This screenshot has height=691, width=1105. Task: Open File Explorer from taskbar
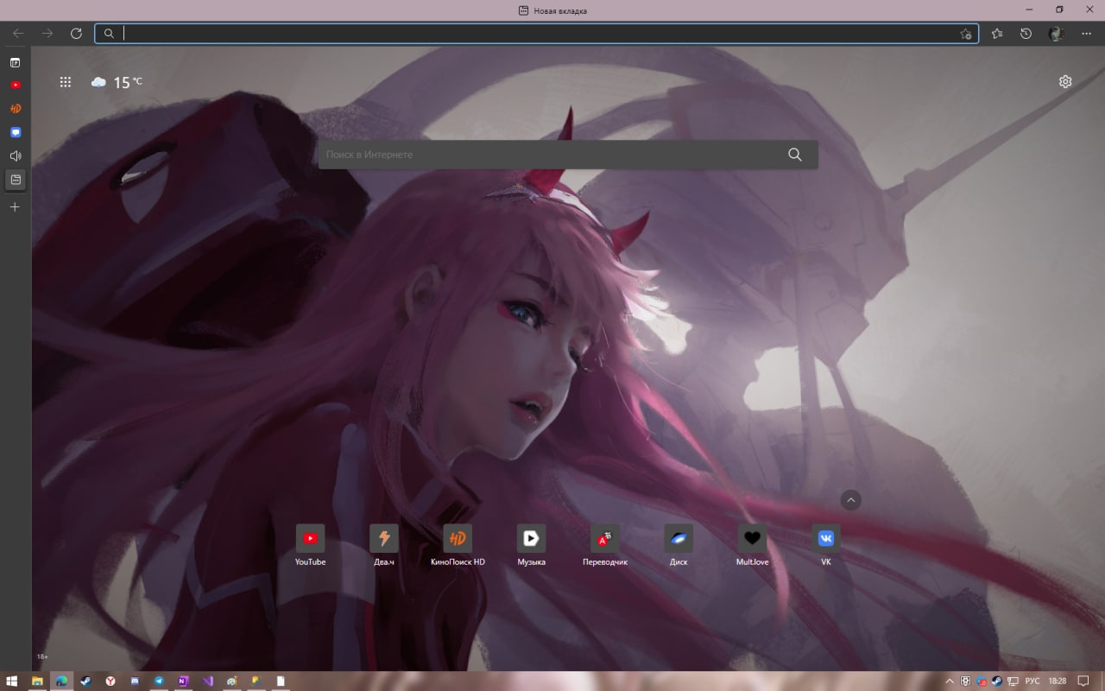pyautogui.click(x=37, y=681)
